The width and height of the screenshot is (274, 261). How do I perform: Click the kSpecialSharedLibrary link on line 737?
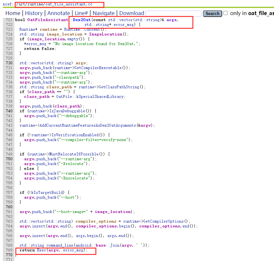100,97
